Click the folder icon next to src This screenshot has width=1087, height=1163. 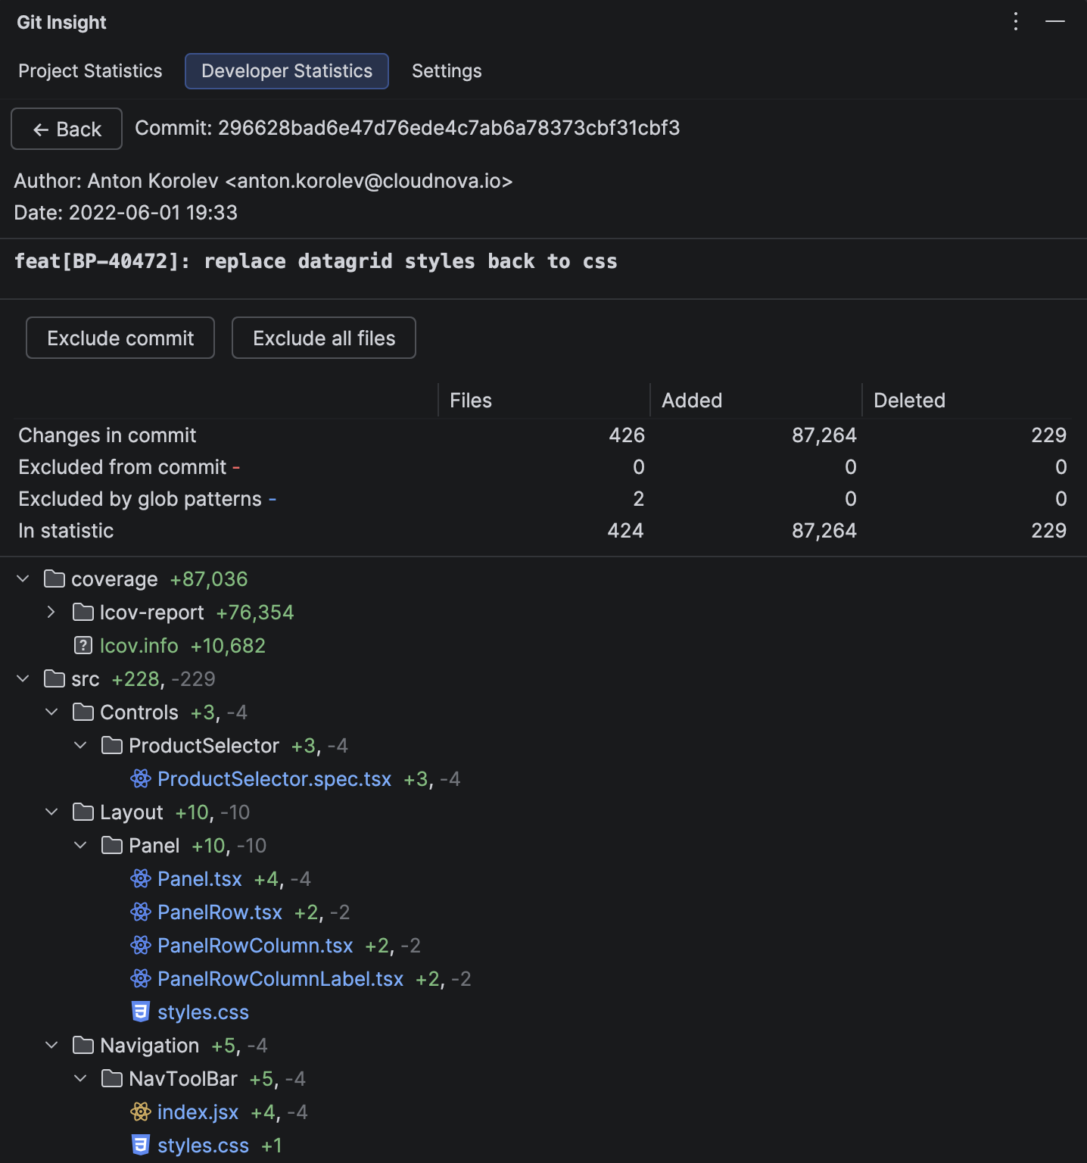[x=54, y=678]
